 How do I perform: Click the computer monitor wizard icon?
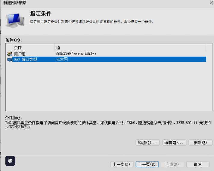point(15,20)
